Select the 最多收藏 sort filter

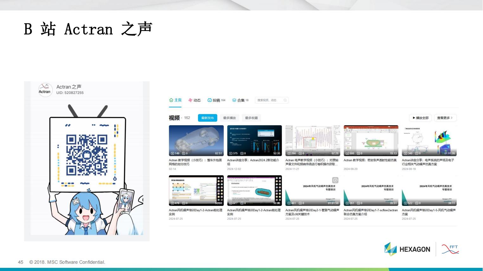(x=251, y=118)
